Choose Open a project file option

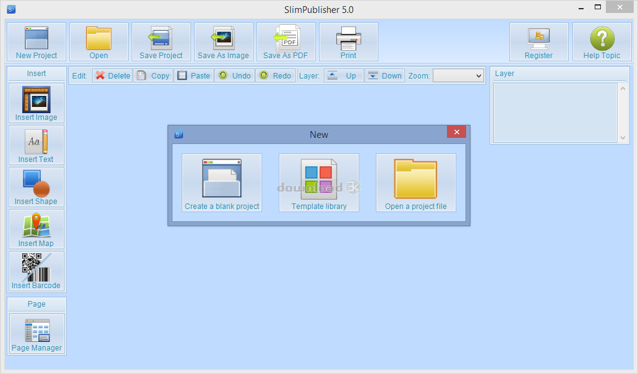click(x=416, y=183)
